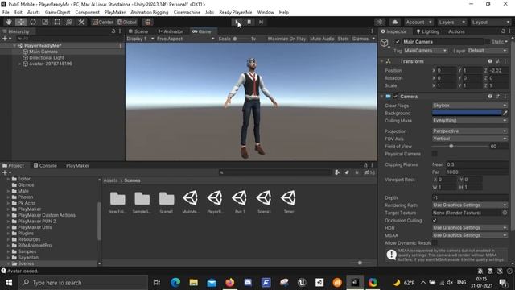Toggle Camera component enabled checkbox

pos(395,97)
